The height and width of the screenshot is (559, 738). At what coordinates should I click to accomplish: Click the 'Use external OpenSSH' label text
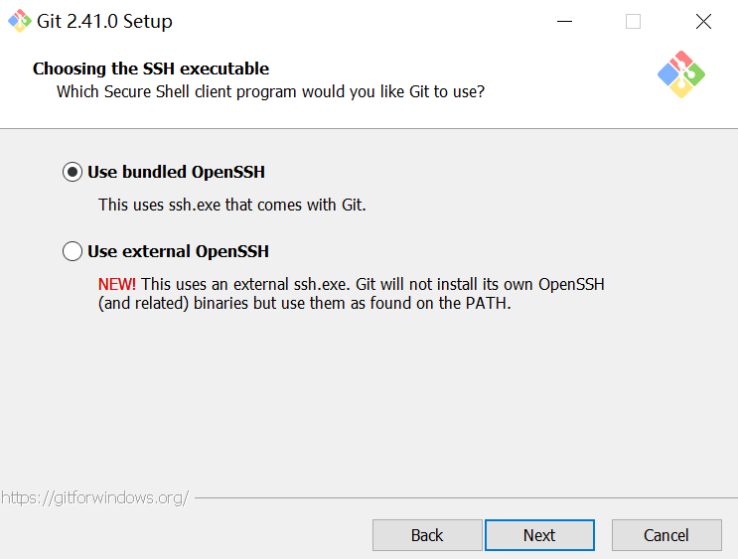178,251
